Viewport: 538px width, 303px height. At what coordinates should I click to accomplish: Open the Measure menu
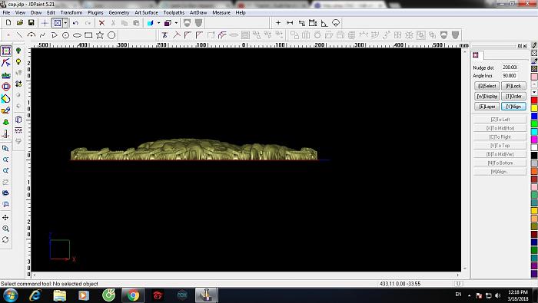point(221,12)
